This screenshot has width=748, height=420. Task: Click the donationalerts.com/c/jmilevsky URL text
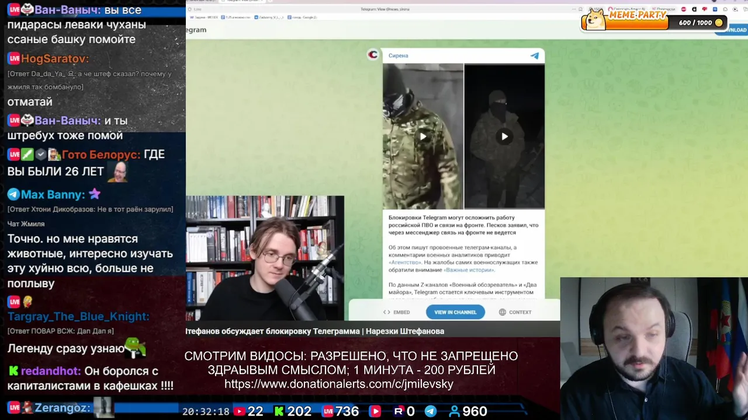339,384
